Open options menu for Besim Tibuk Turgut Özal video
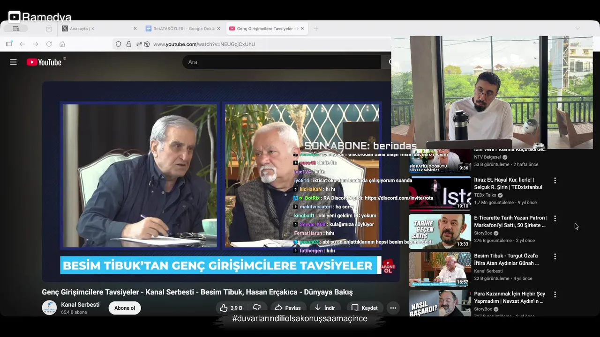 [x=555, y=256]
